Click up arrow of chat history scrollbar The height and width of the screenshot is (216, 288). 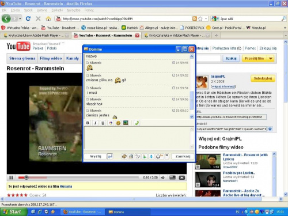pyautogui.click(x=192, y=56)
